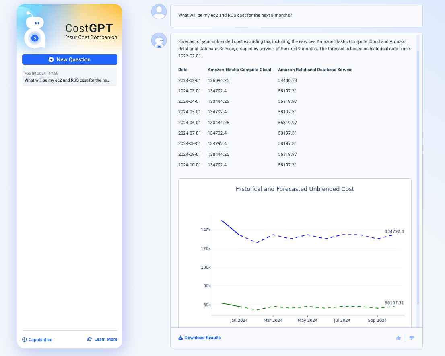Click the Learn More graduation cap icon
Viewport: 445px width, 356px height.
click(90, 339)
